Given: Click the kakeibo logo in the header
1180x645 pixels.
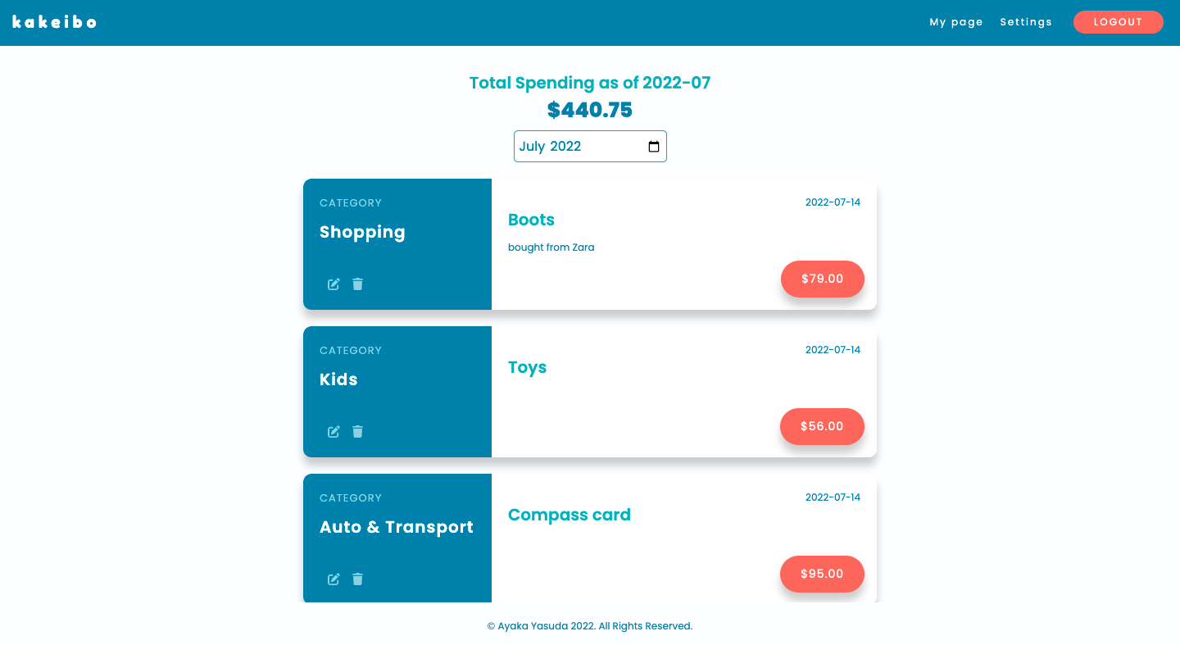Looking at the screenshot, I should (x=53, y=21).
